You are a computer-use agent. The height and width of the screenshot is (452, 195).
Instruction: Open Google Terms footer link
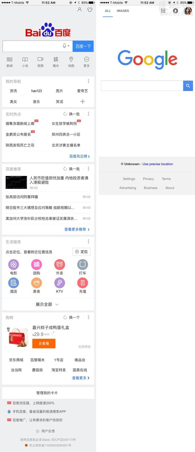click(x=166, y=179)
